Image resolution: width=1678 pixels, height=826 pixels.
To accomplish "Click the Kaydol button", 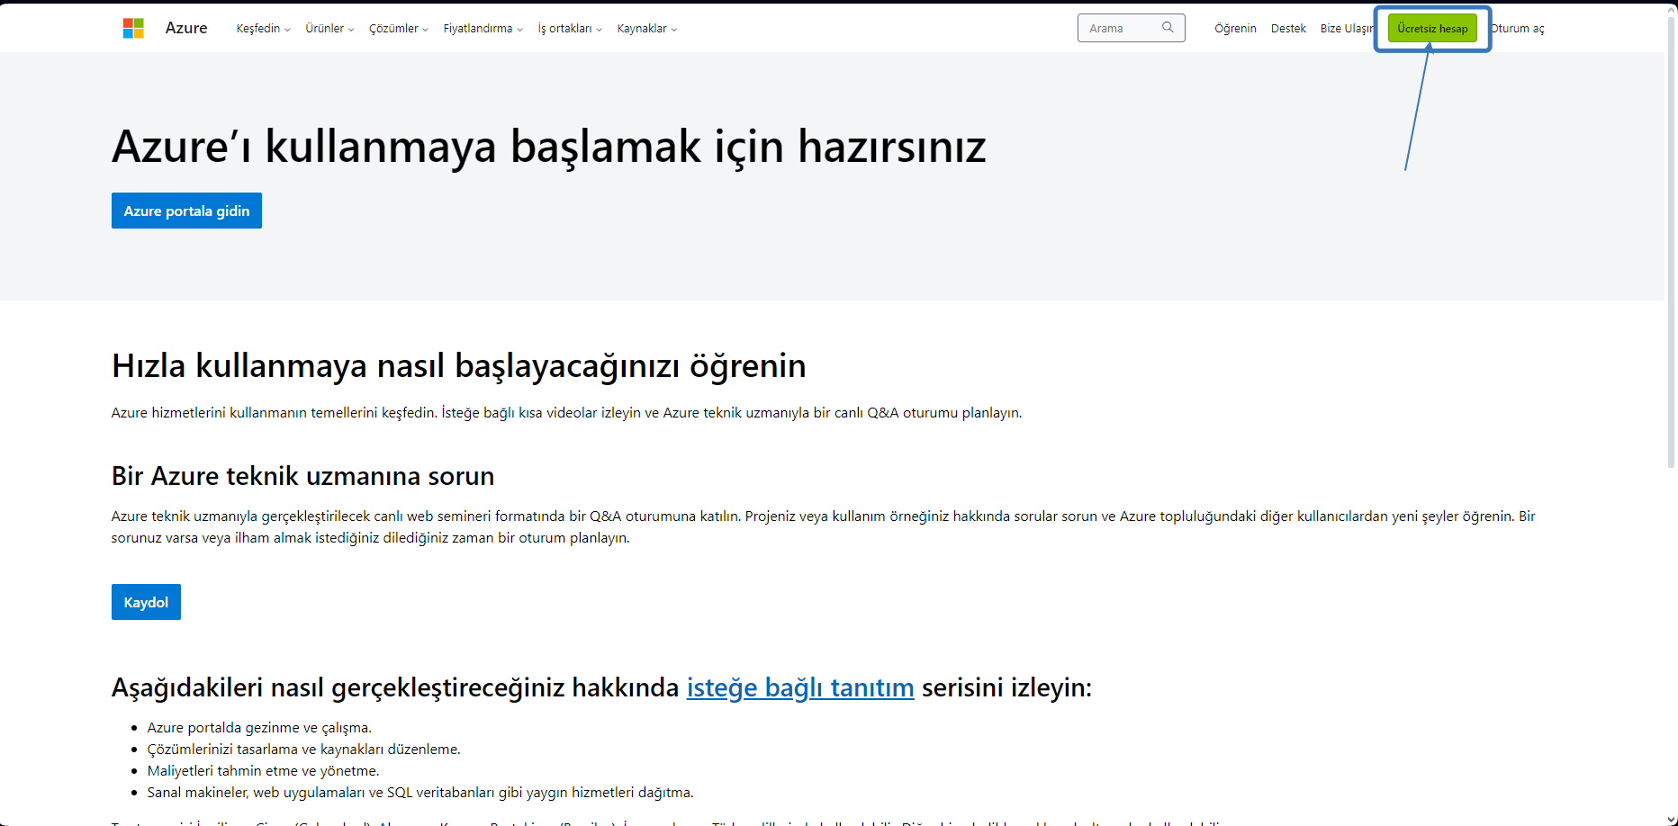I will point(146,601).
